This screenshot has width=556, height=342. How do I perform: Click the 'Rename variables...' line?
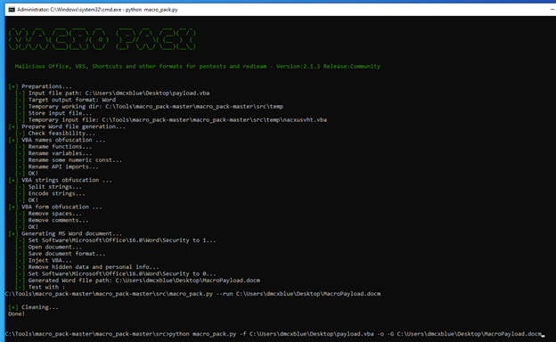tap(53, 153)
